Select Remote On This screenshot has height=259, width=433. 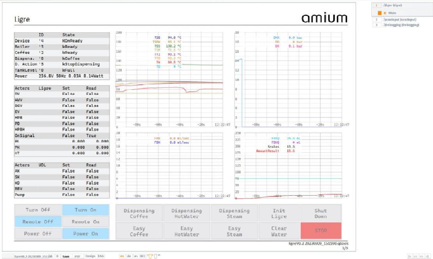[x=85, y=222]
